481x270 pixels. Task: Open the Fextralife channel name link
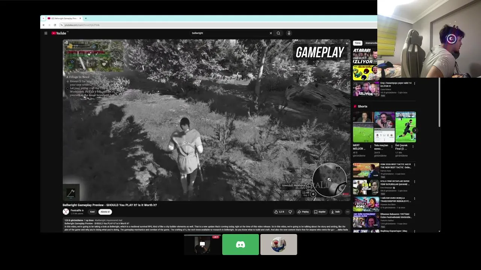pyautogui.click(x=76, y=210)
